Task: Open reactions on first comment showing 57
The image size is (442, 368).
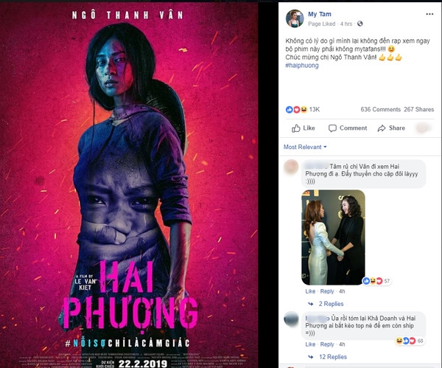Action: (376, 281)
